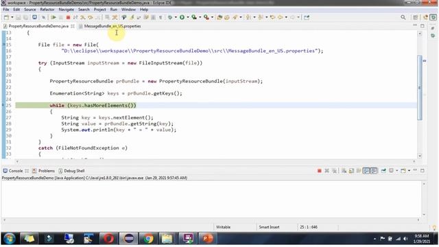
Task: Open the Back navigation history dropdown arrow
Action: [286, 17]
